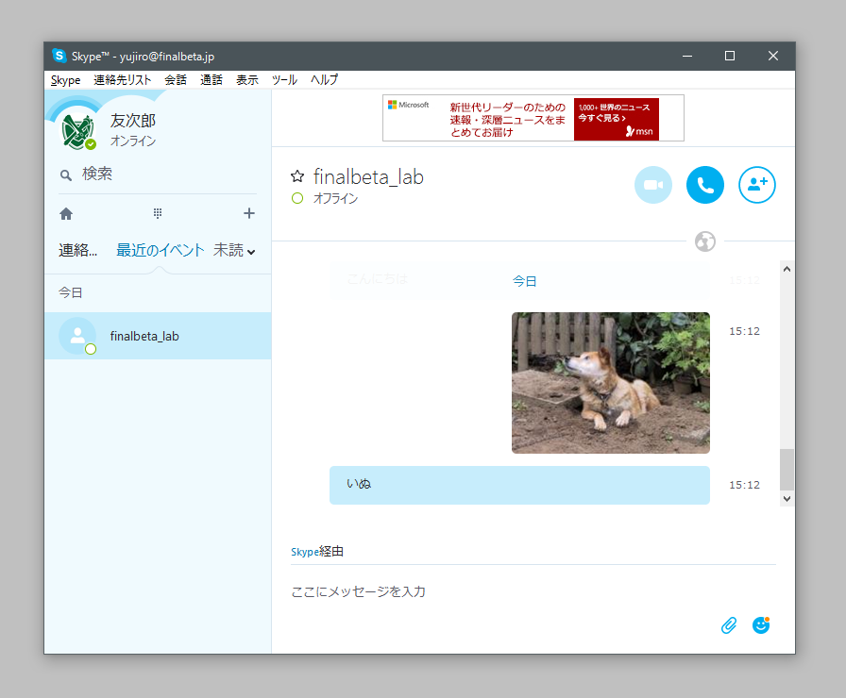Start a video call with finalbeta_lab
Viewport: 846px width, 698px height.
[653, 185]
